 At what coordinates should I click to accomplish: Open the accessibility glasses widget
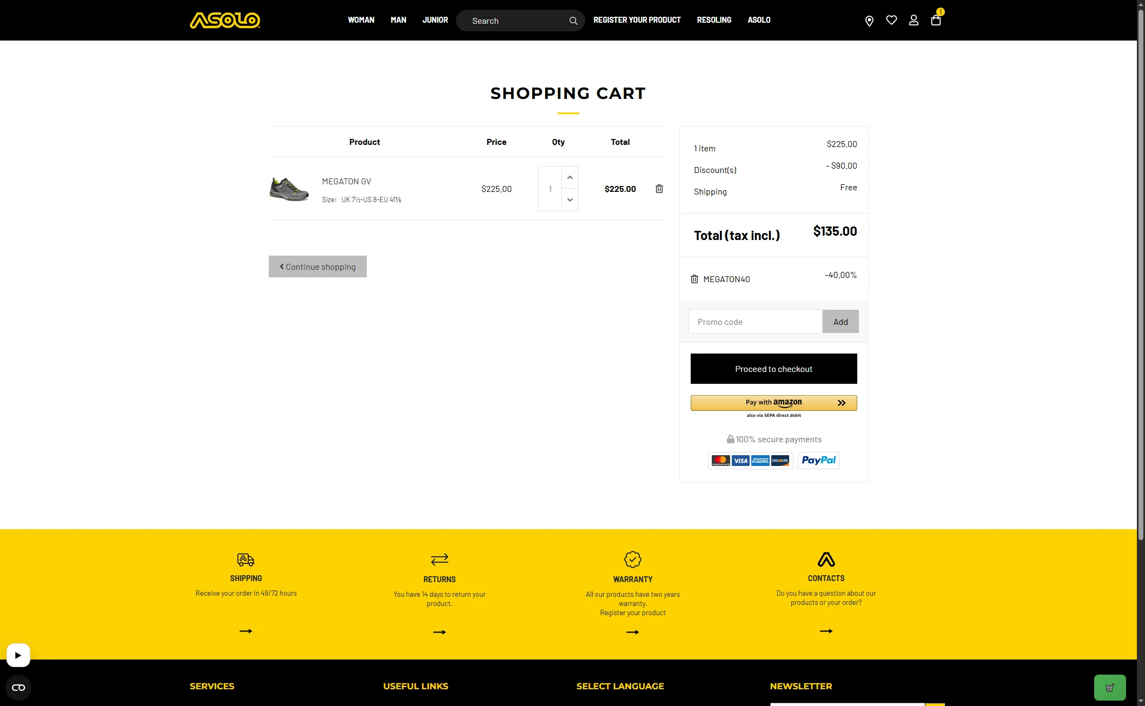[x=18, y=688]
